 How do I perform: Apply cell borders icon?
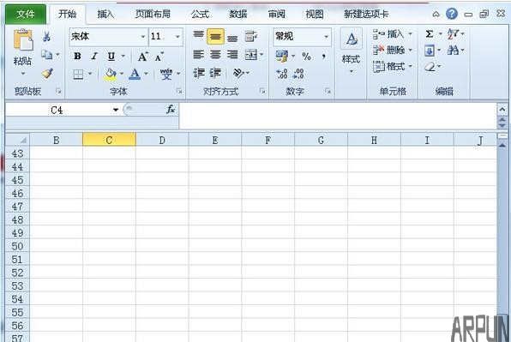click(x=78, y=75)
